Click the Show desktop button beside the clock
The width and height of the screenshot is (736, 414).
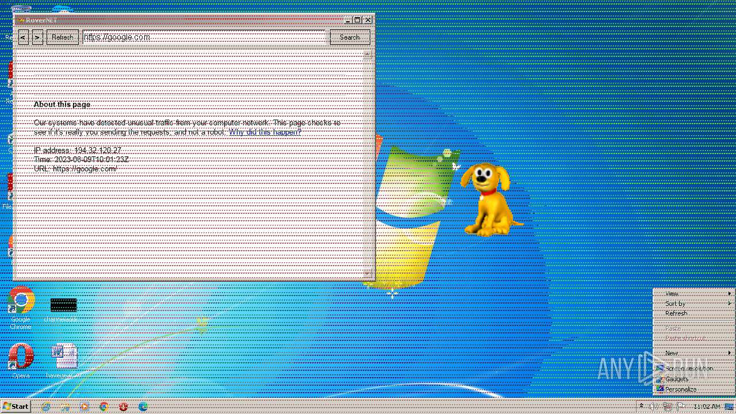[x=730, y=407]
